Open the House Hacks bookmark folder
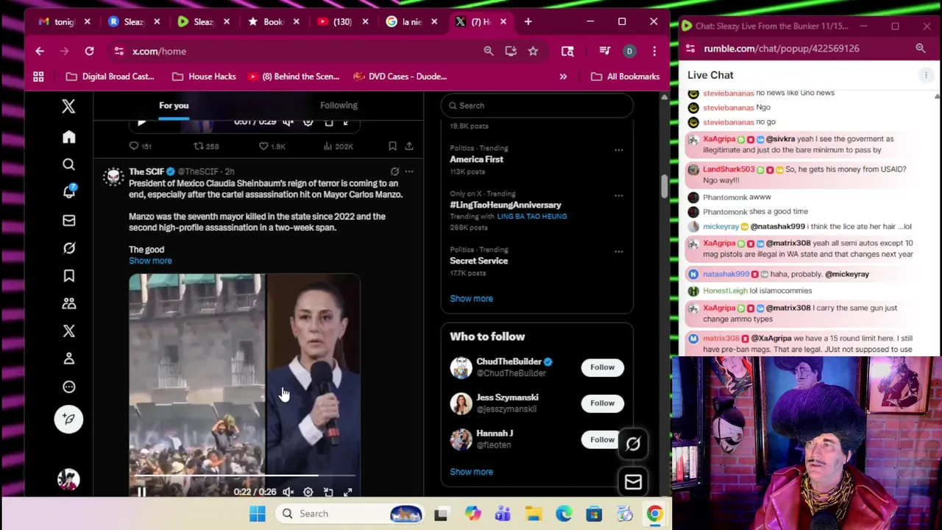 (x=204, y=76)
